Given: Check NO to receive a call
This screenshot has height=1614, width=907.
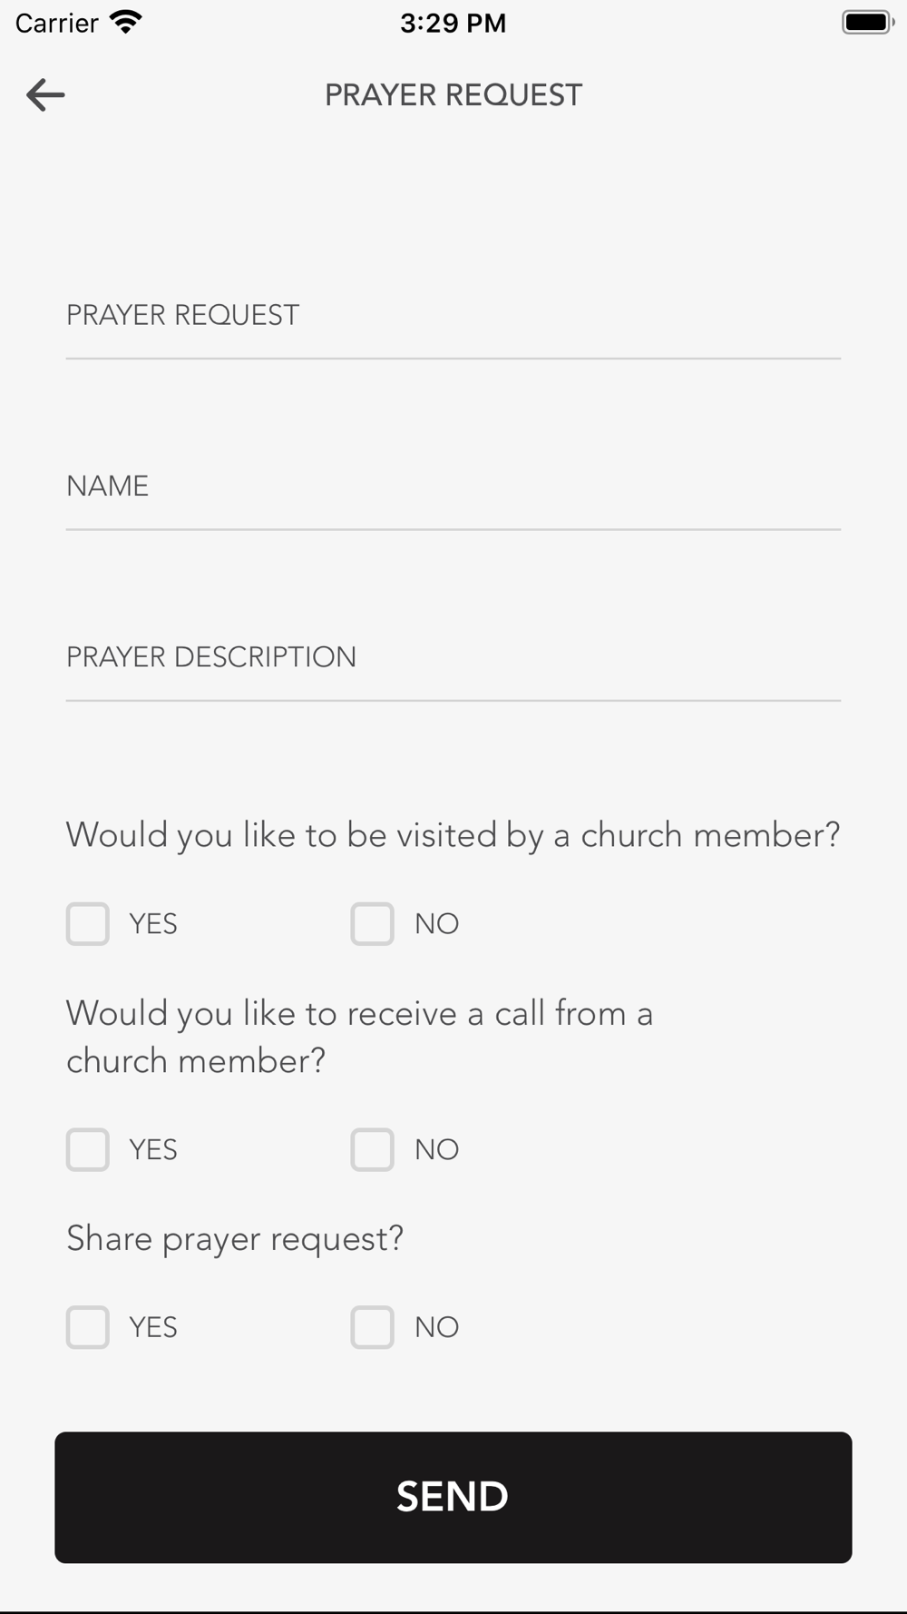Looking at the screenshot, I should pos(373,1150).
